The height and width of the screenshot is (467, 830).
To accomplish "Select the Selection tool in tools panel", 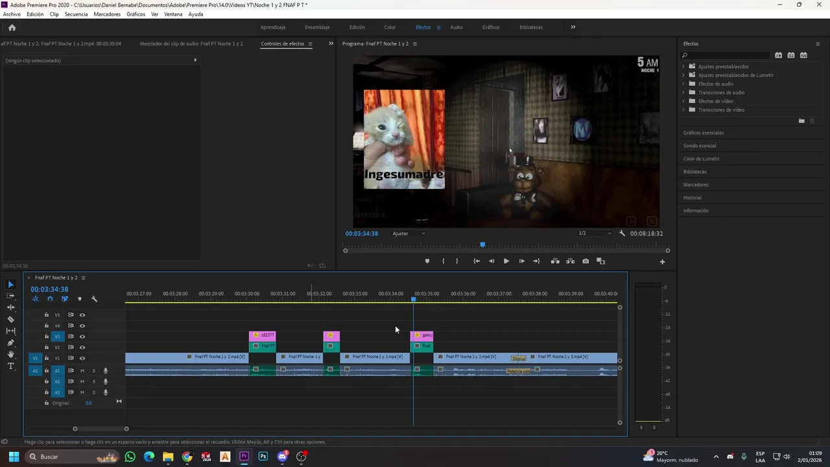I will (x=10, y=284).
